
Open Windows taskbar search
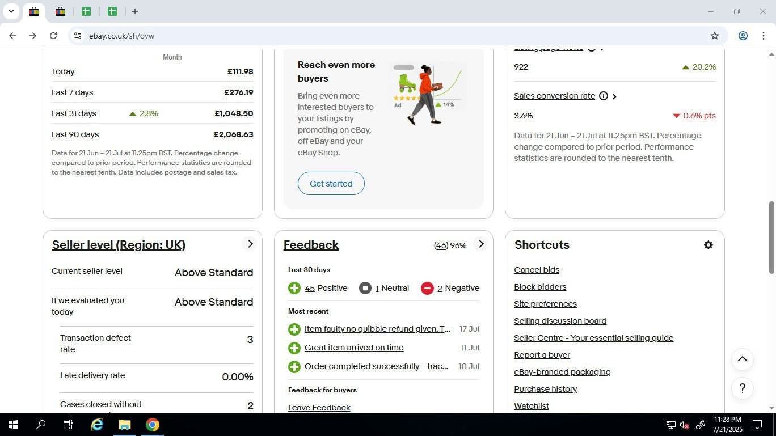tap(41, 425)
